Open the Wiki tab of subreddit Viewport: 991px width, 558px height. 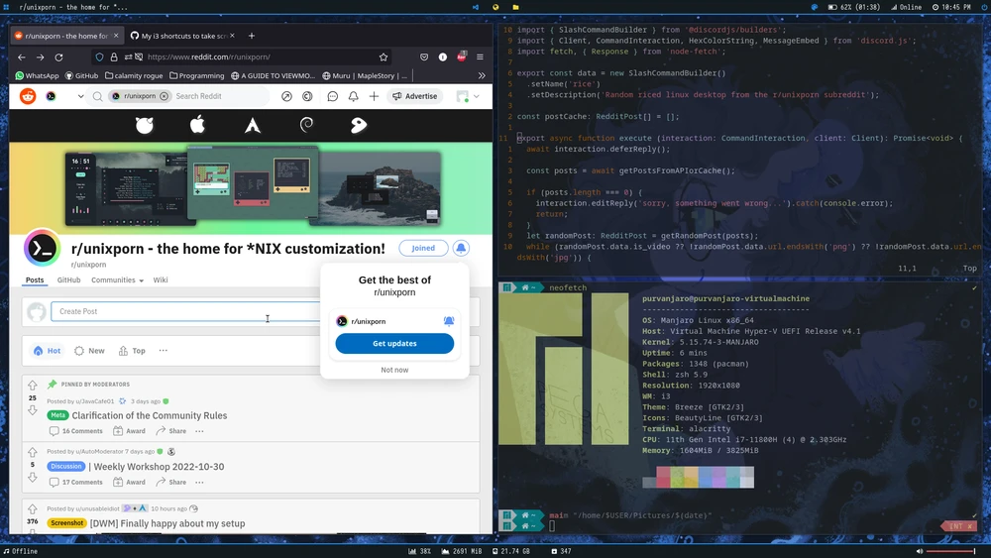point(161,280)
